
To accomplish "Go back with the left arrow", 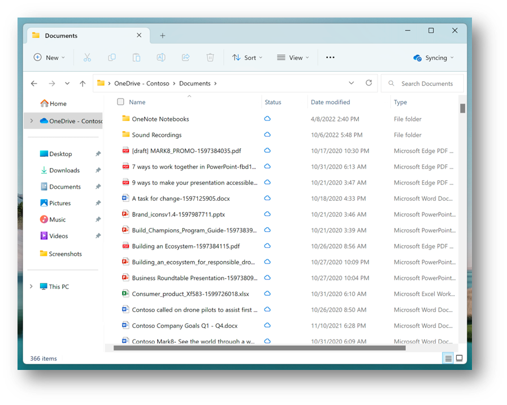I will pos(34,84).
